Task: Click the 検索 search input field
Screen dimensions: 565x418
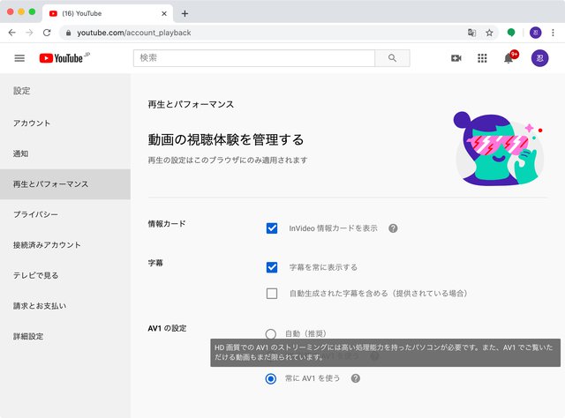Action: click(x=253, y=58)
